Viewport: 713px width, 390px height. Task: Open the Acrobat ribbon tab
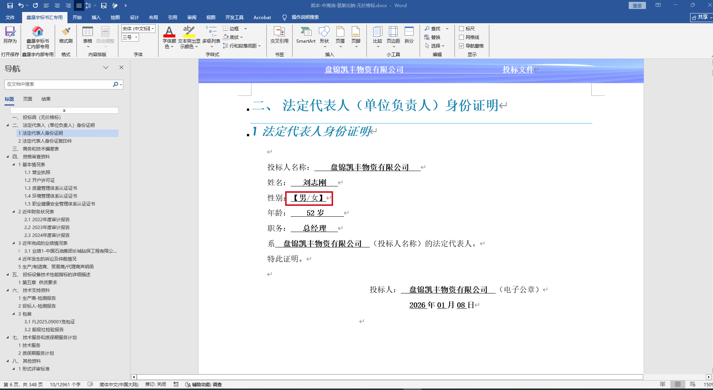262,17
